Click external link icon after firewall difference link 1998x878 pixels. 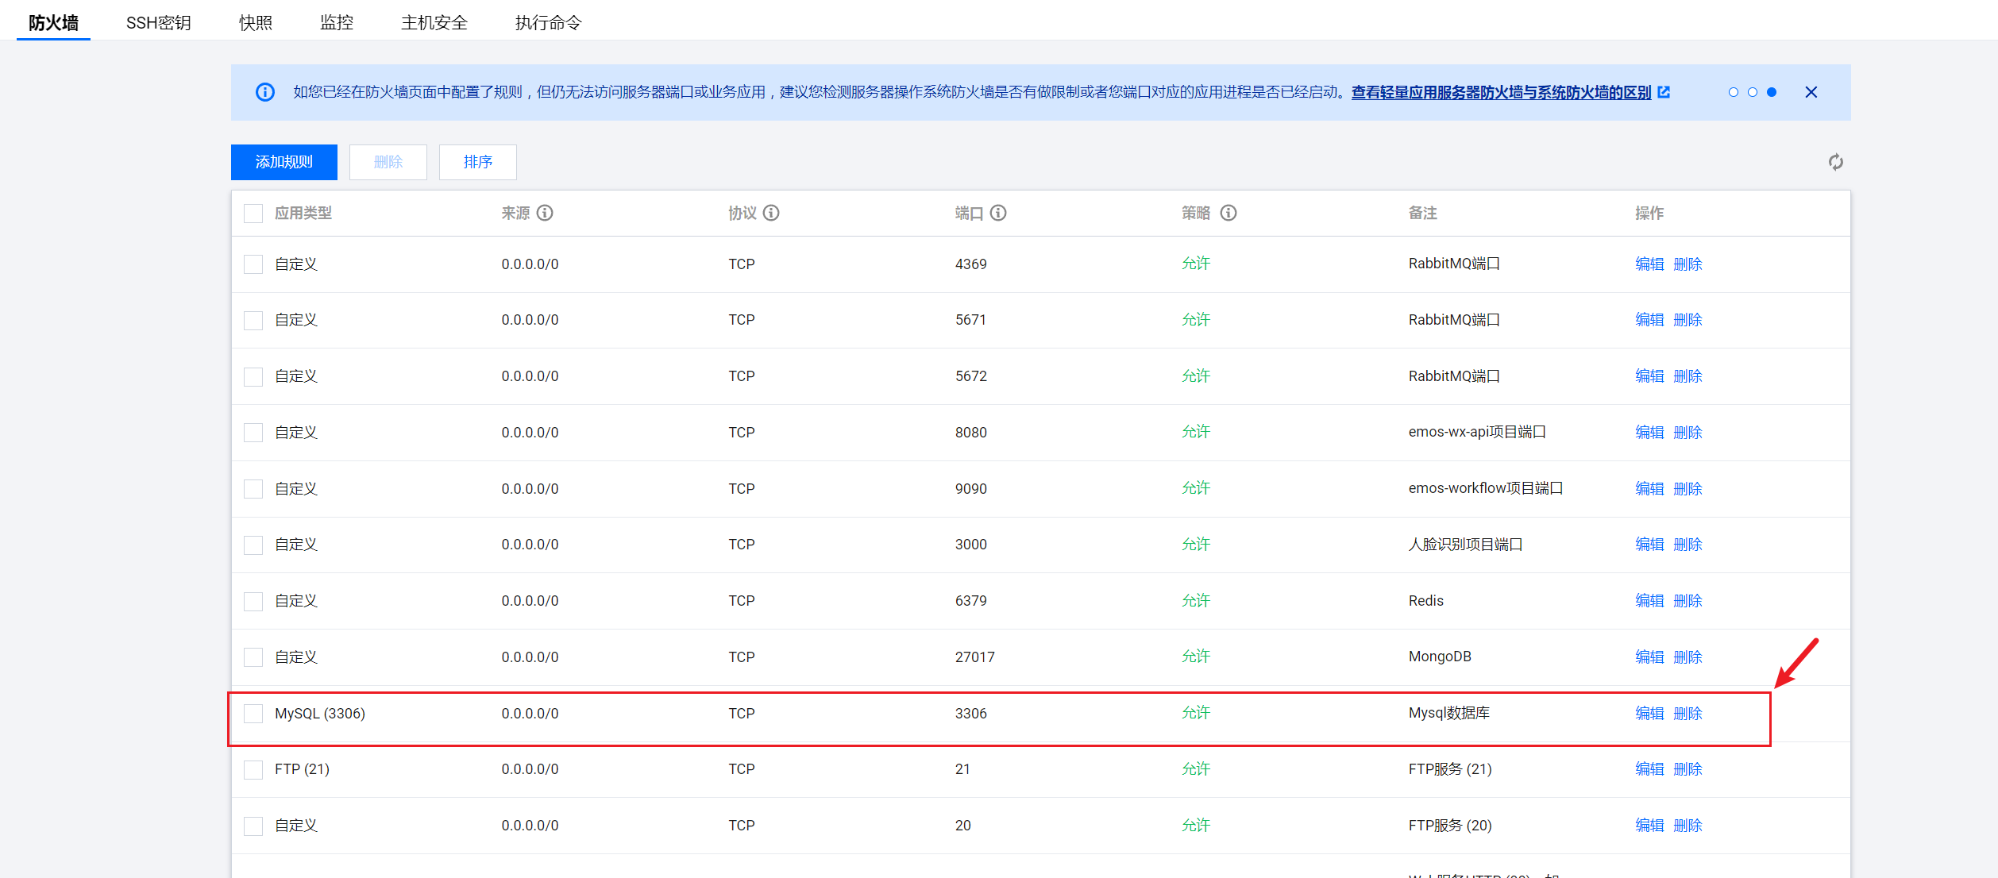coord(1664,92)
